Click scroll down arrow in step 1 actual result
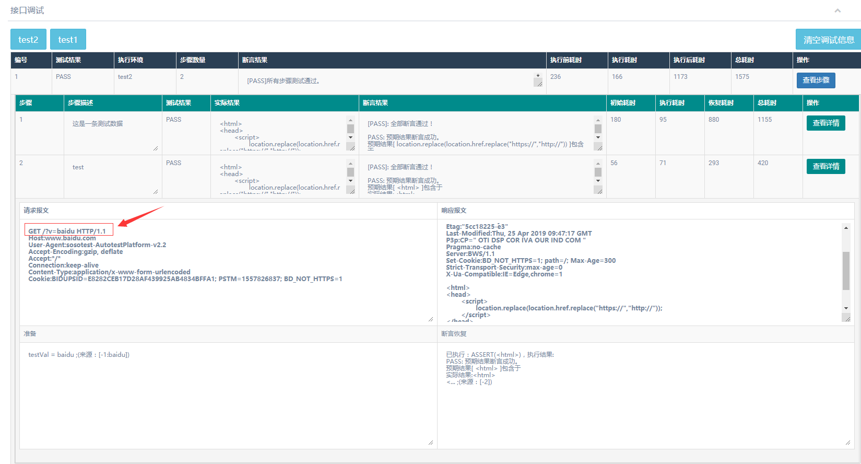Screen dimensions: 861x464 click(x=350, y=137)
